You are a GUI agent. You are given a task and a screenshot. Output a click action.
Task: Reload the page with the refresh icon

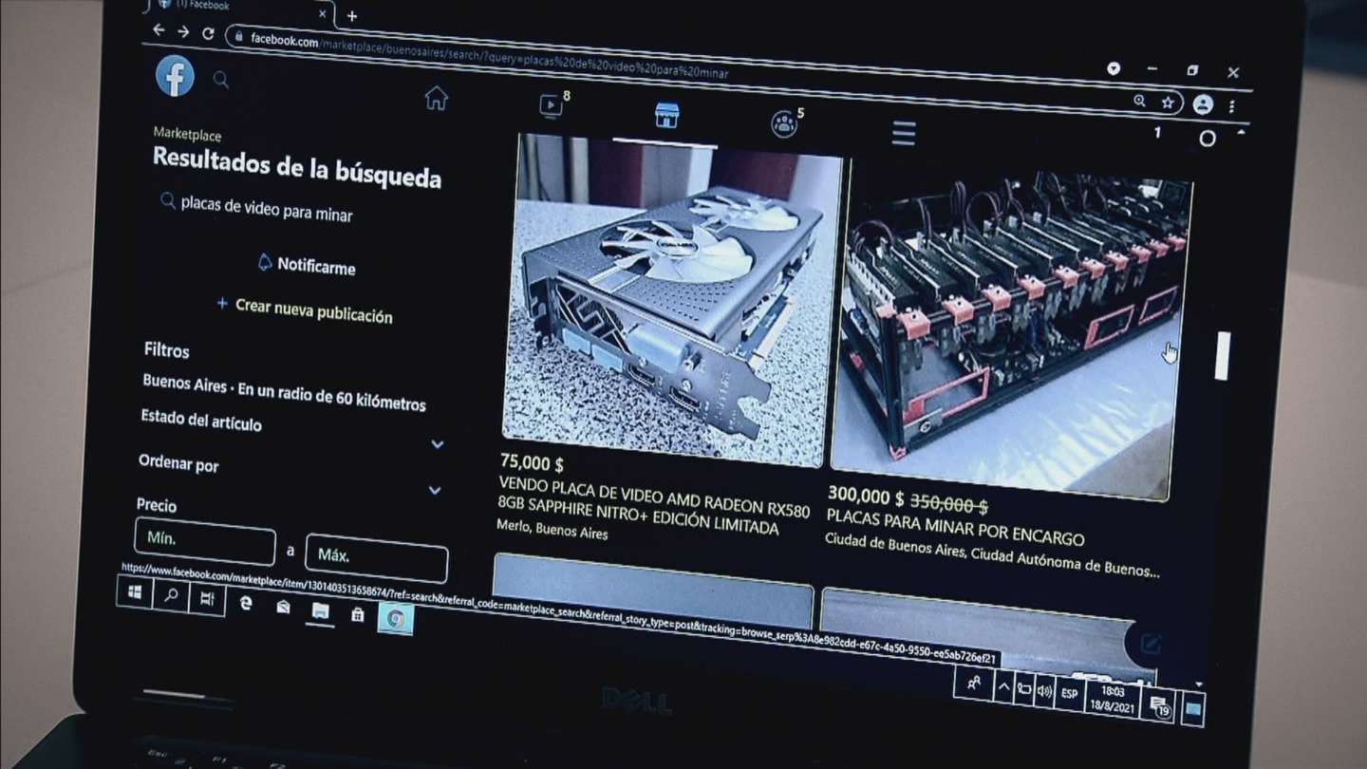pyautogui.click(x=208, y=33)
